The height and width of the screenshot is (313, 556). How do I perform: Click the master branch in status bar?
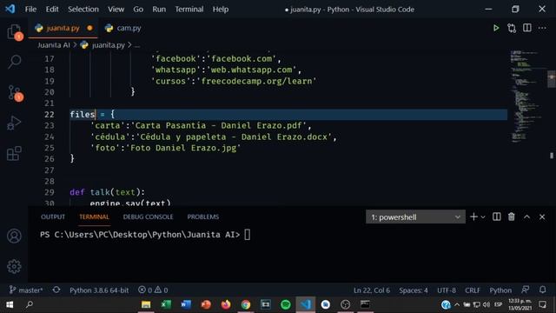coord(26,290)
